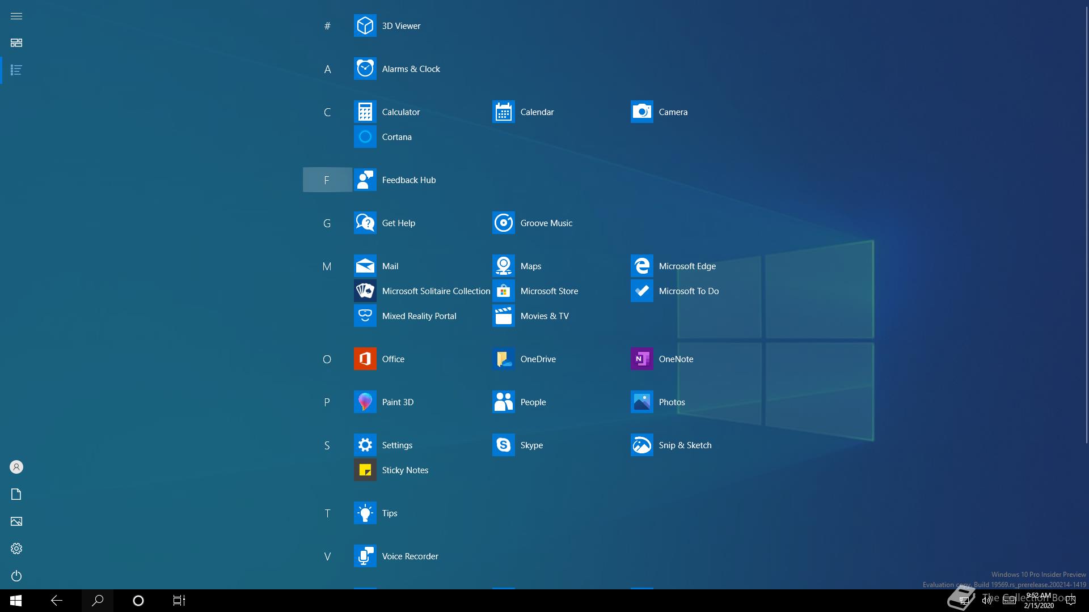Launch Settings app from the list
1089x612 pixels.
[365, 445]
